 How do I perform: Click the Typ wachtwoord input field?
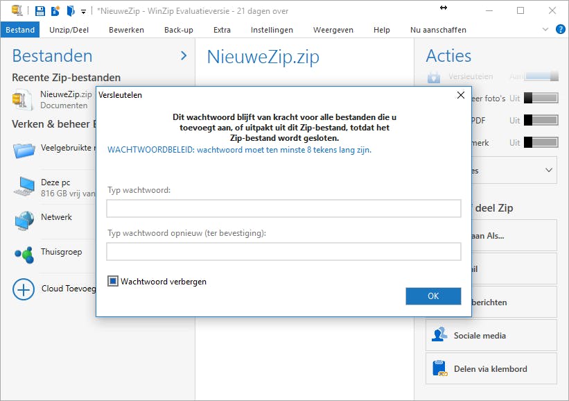pos(284,208)
